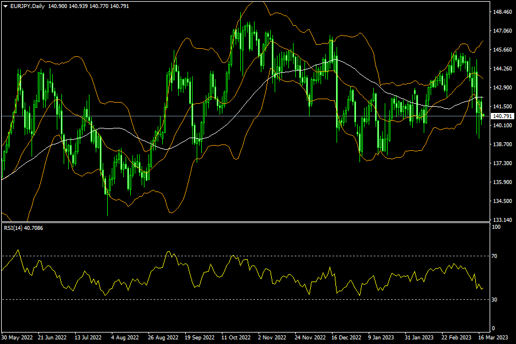Click the 145.660 price axis label

click(x=502, y=50)
